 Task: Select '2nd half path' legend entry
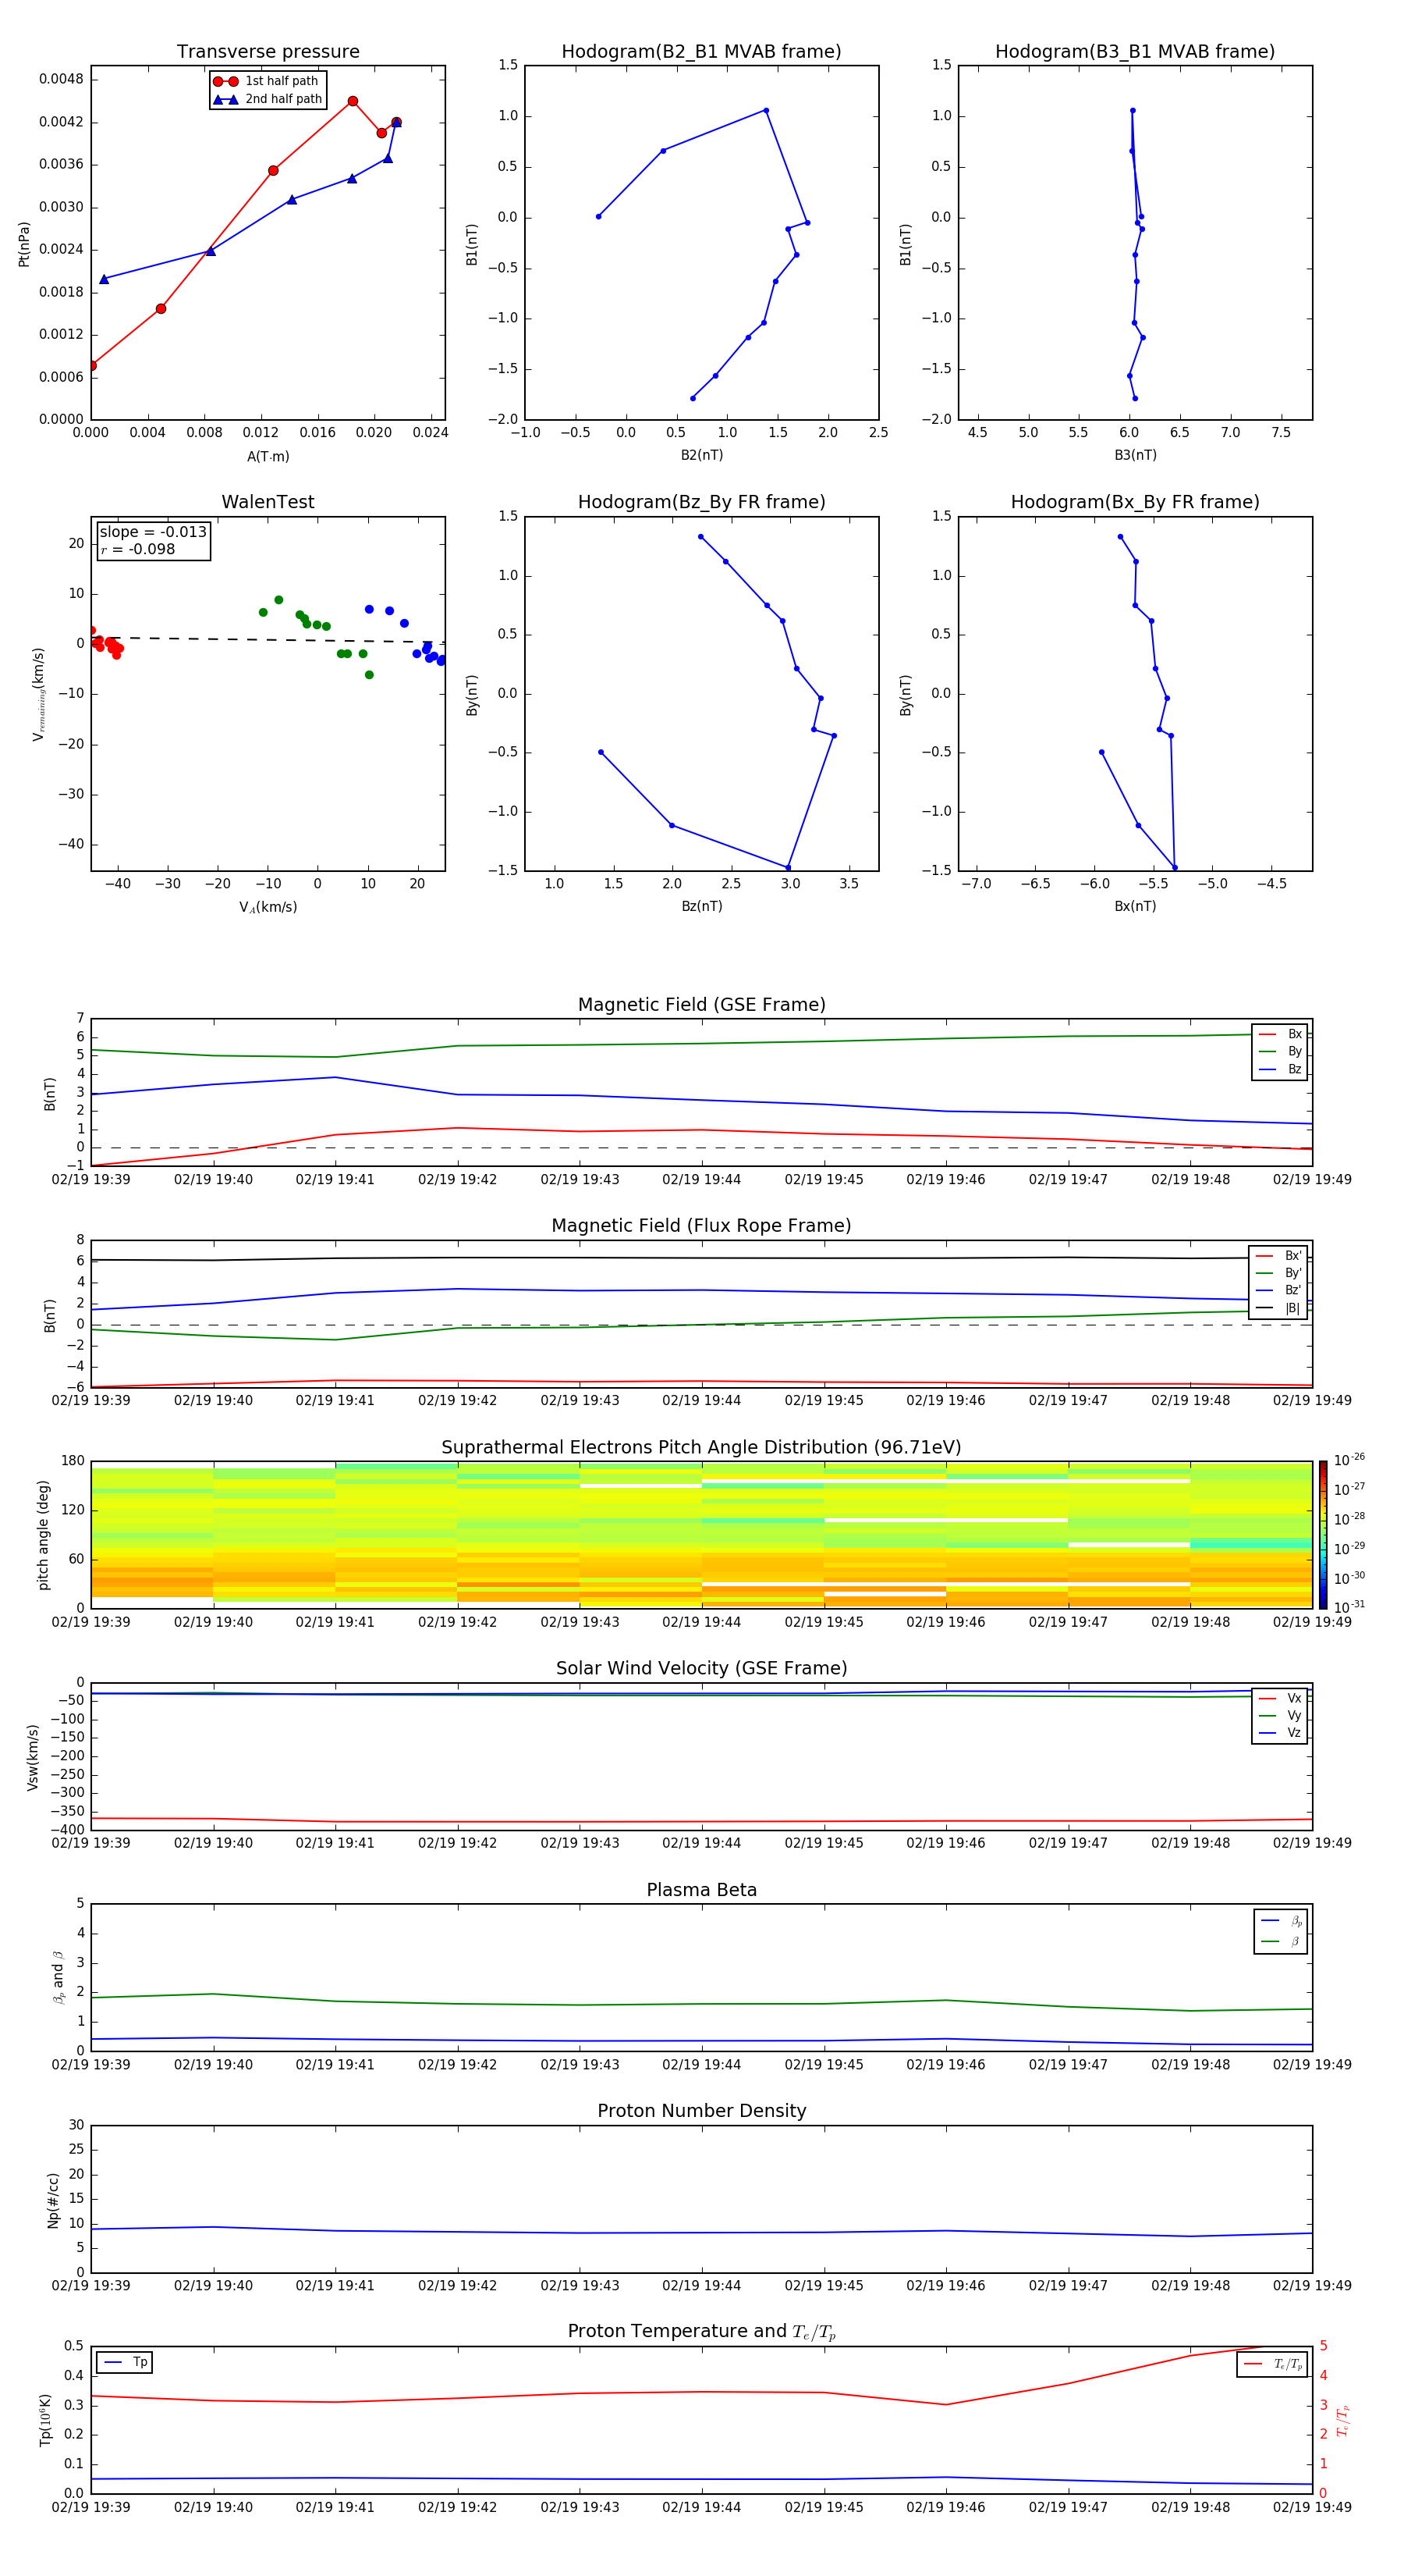[268, 99]
